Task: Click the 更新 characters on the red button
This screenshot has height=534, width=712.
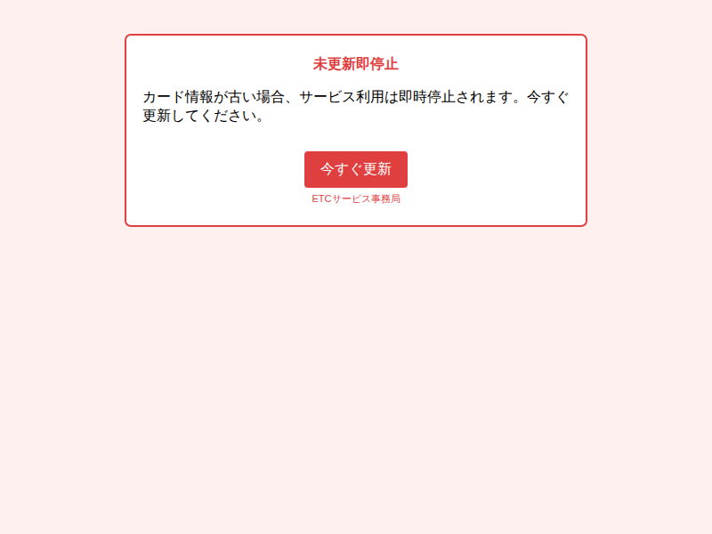Action: (376, 169)
